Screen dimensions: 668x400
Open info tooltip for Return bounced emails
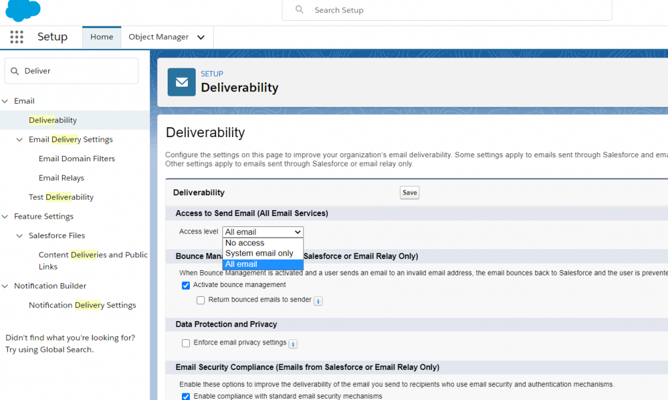point(318,301)
